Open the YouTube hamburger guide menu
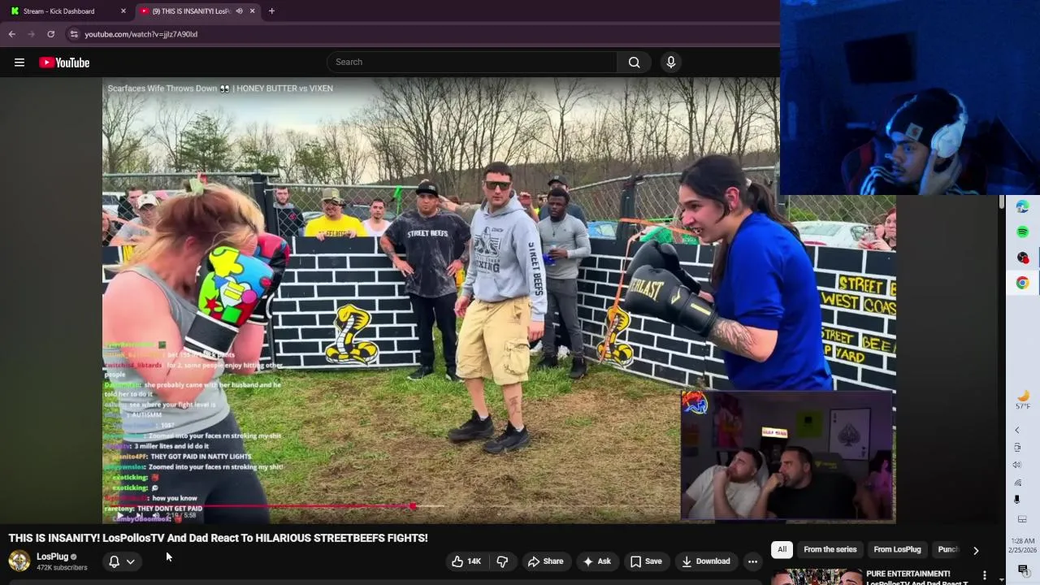Viewport: 1040px width, 585px height. tap(19, 63)
